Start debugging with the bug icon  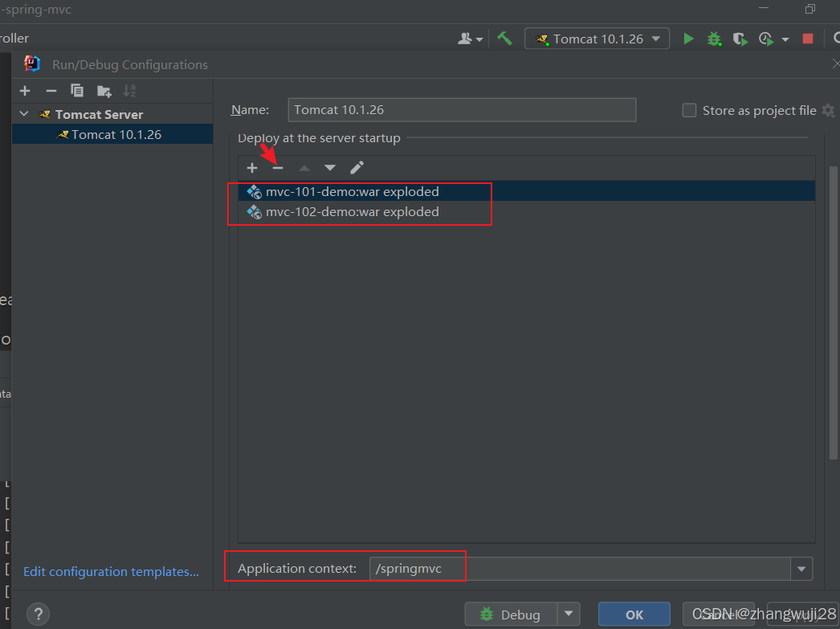coord(714,39)
